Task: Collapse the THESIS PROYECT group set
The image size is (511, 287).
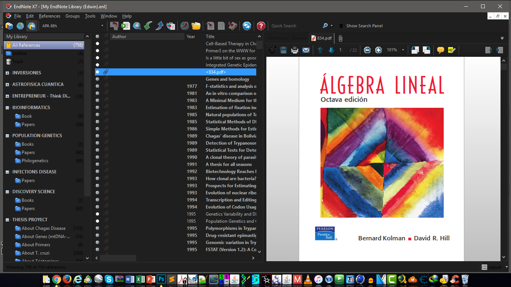Action: [7, 220]
